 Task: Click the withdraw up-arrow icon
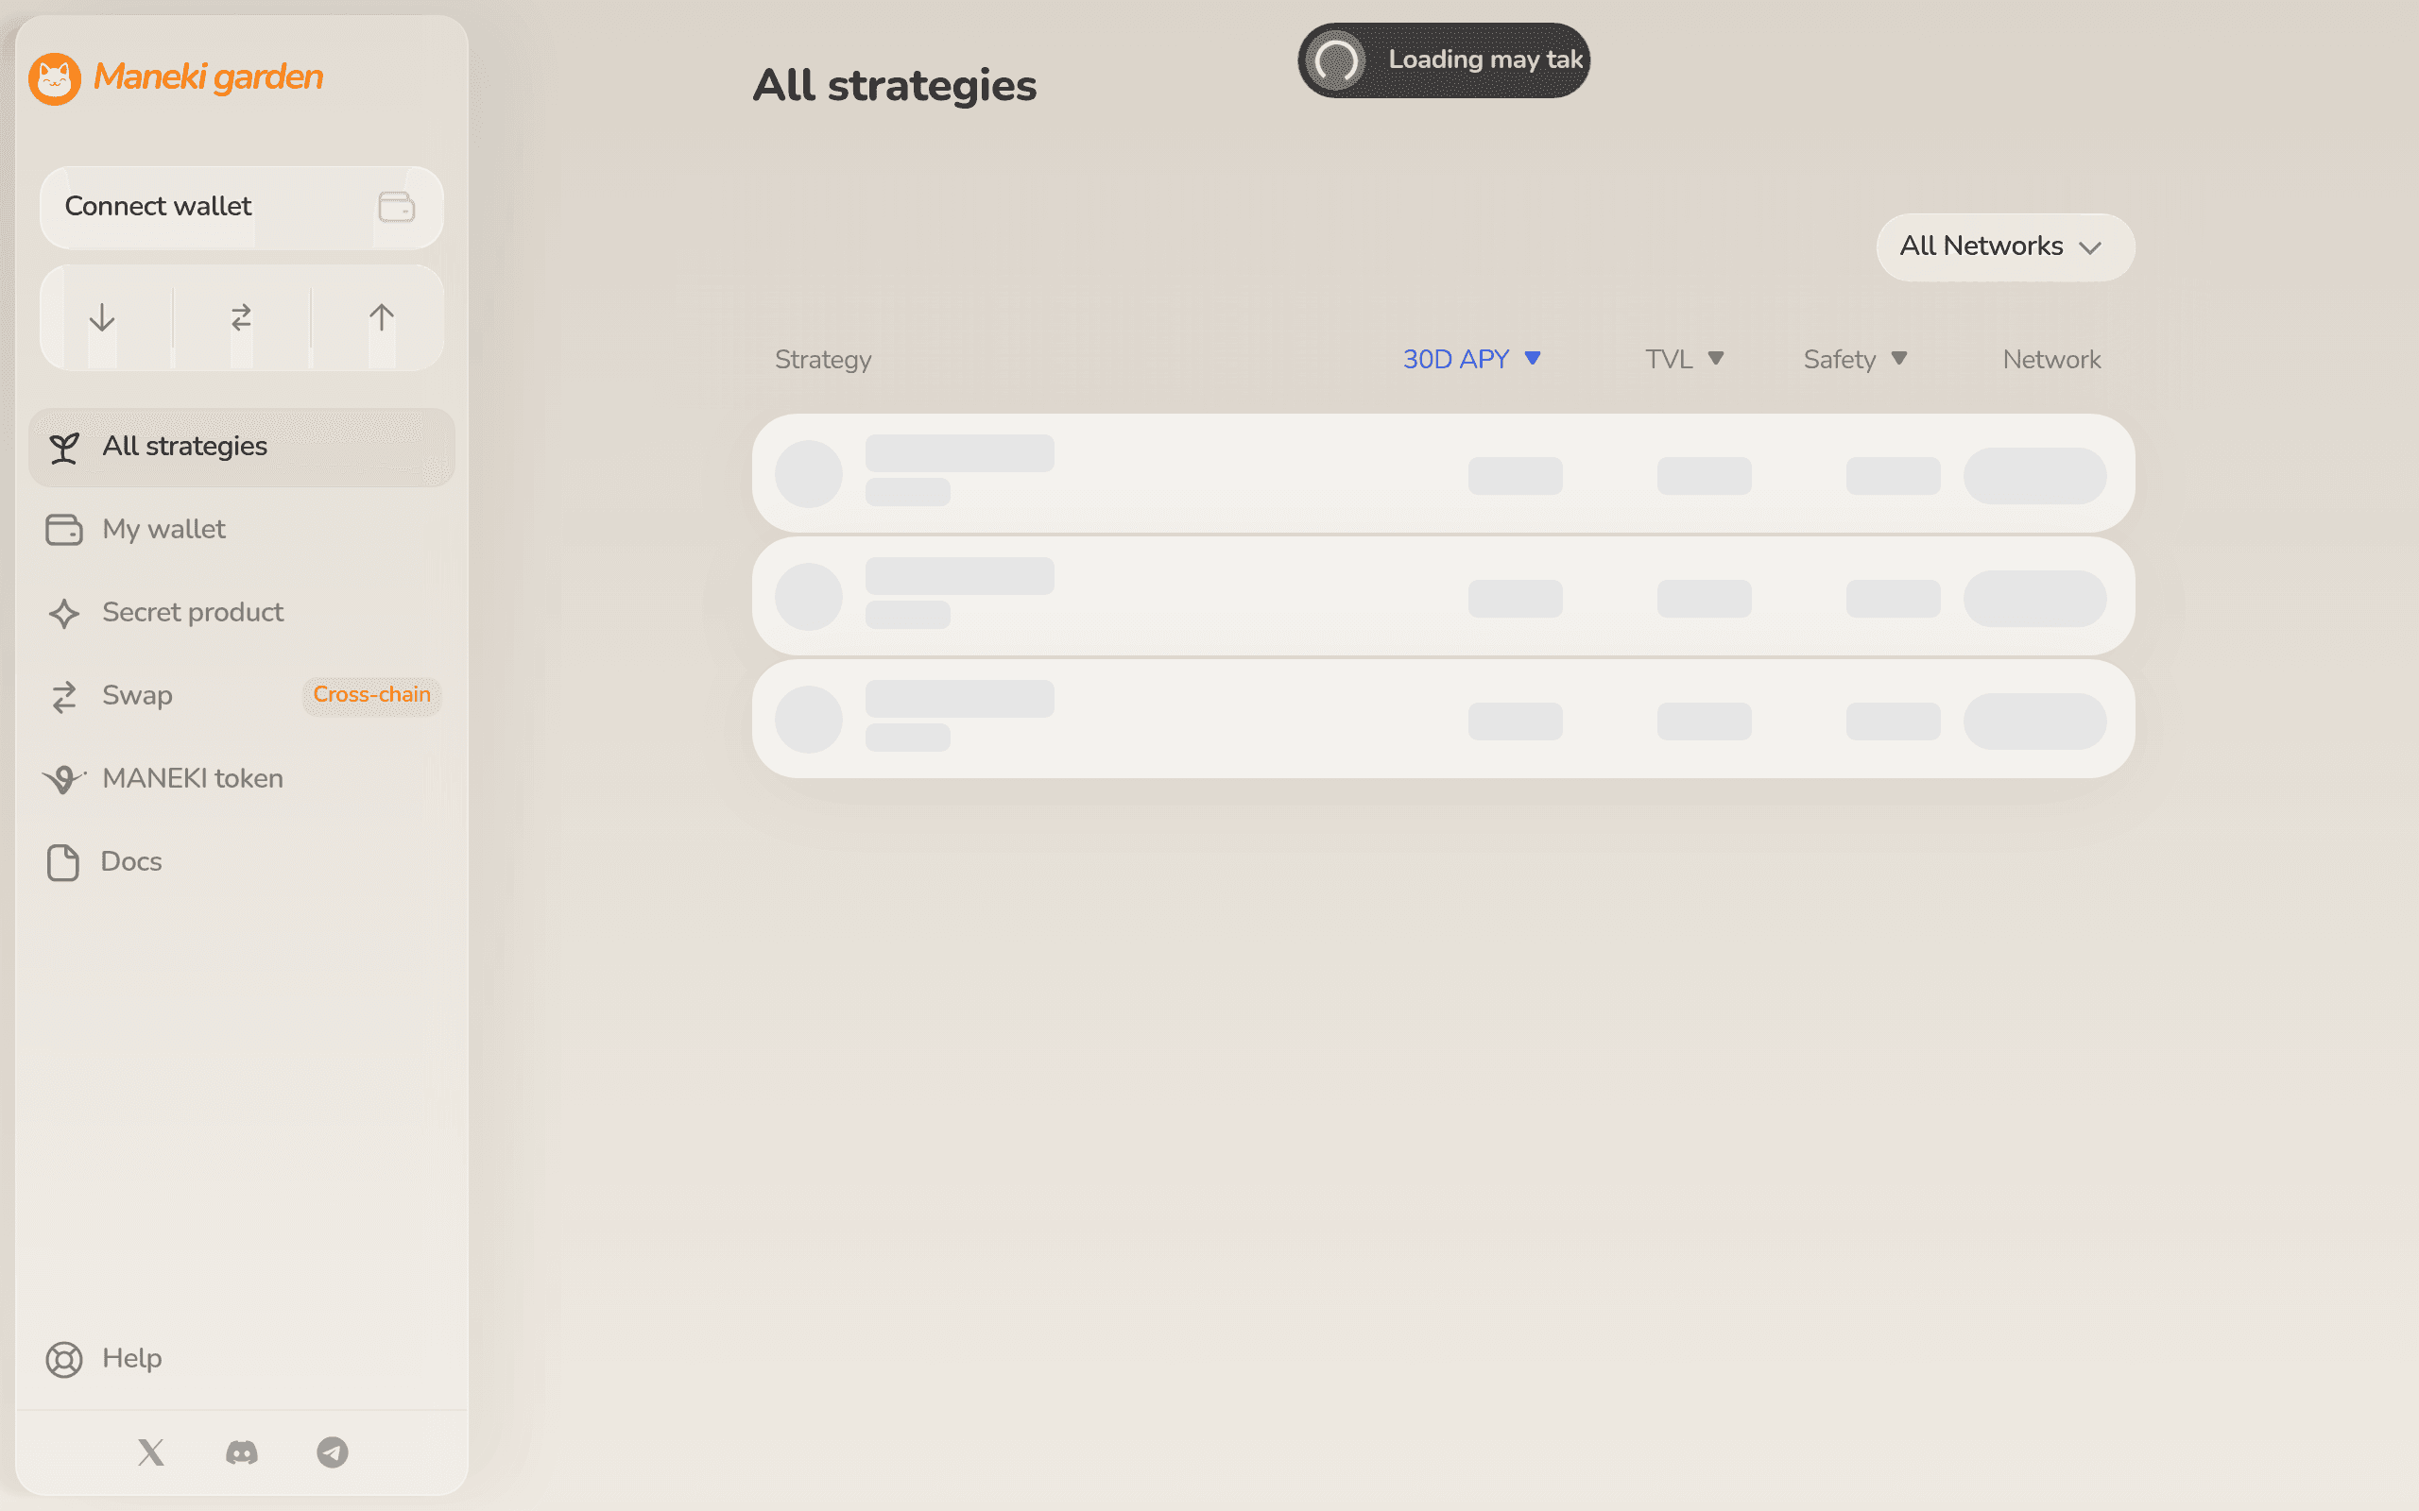point(381,318)
